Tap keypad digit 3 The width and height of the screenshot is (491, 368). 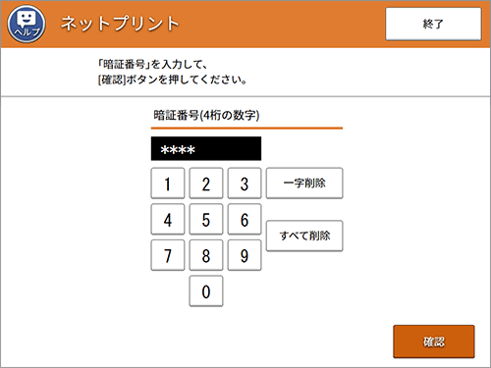(x=245, y=184)
